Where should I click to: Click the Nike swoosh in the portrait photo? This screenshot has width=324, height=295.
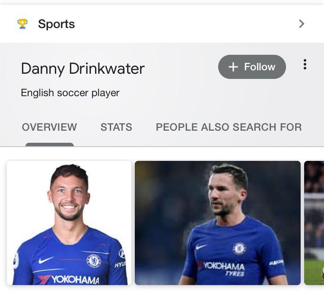46,260
